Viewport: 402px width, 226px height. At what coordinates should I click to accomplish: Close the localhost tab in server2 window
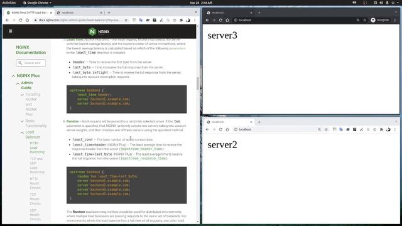(251, 122)
